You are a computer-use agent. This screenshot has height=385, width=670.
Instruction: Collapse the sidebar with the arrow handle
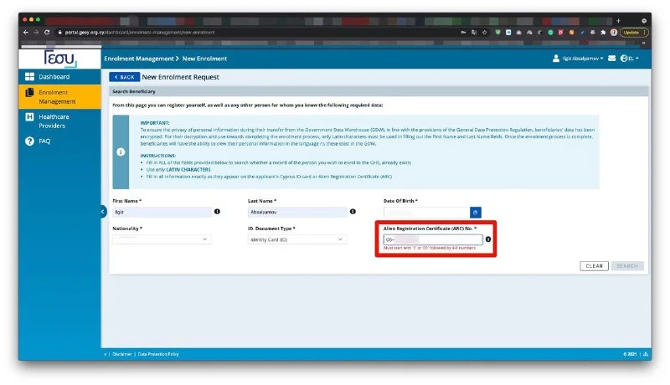tap(103, 211)
